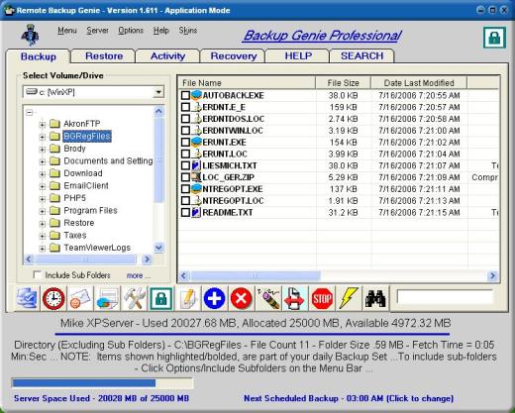
Task: Click the Server Space Used progress bar
Action: (x=102, y=383)
